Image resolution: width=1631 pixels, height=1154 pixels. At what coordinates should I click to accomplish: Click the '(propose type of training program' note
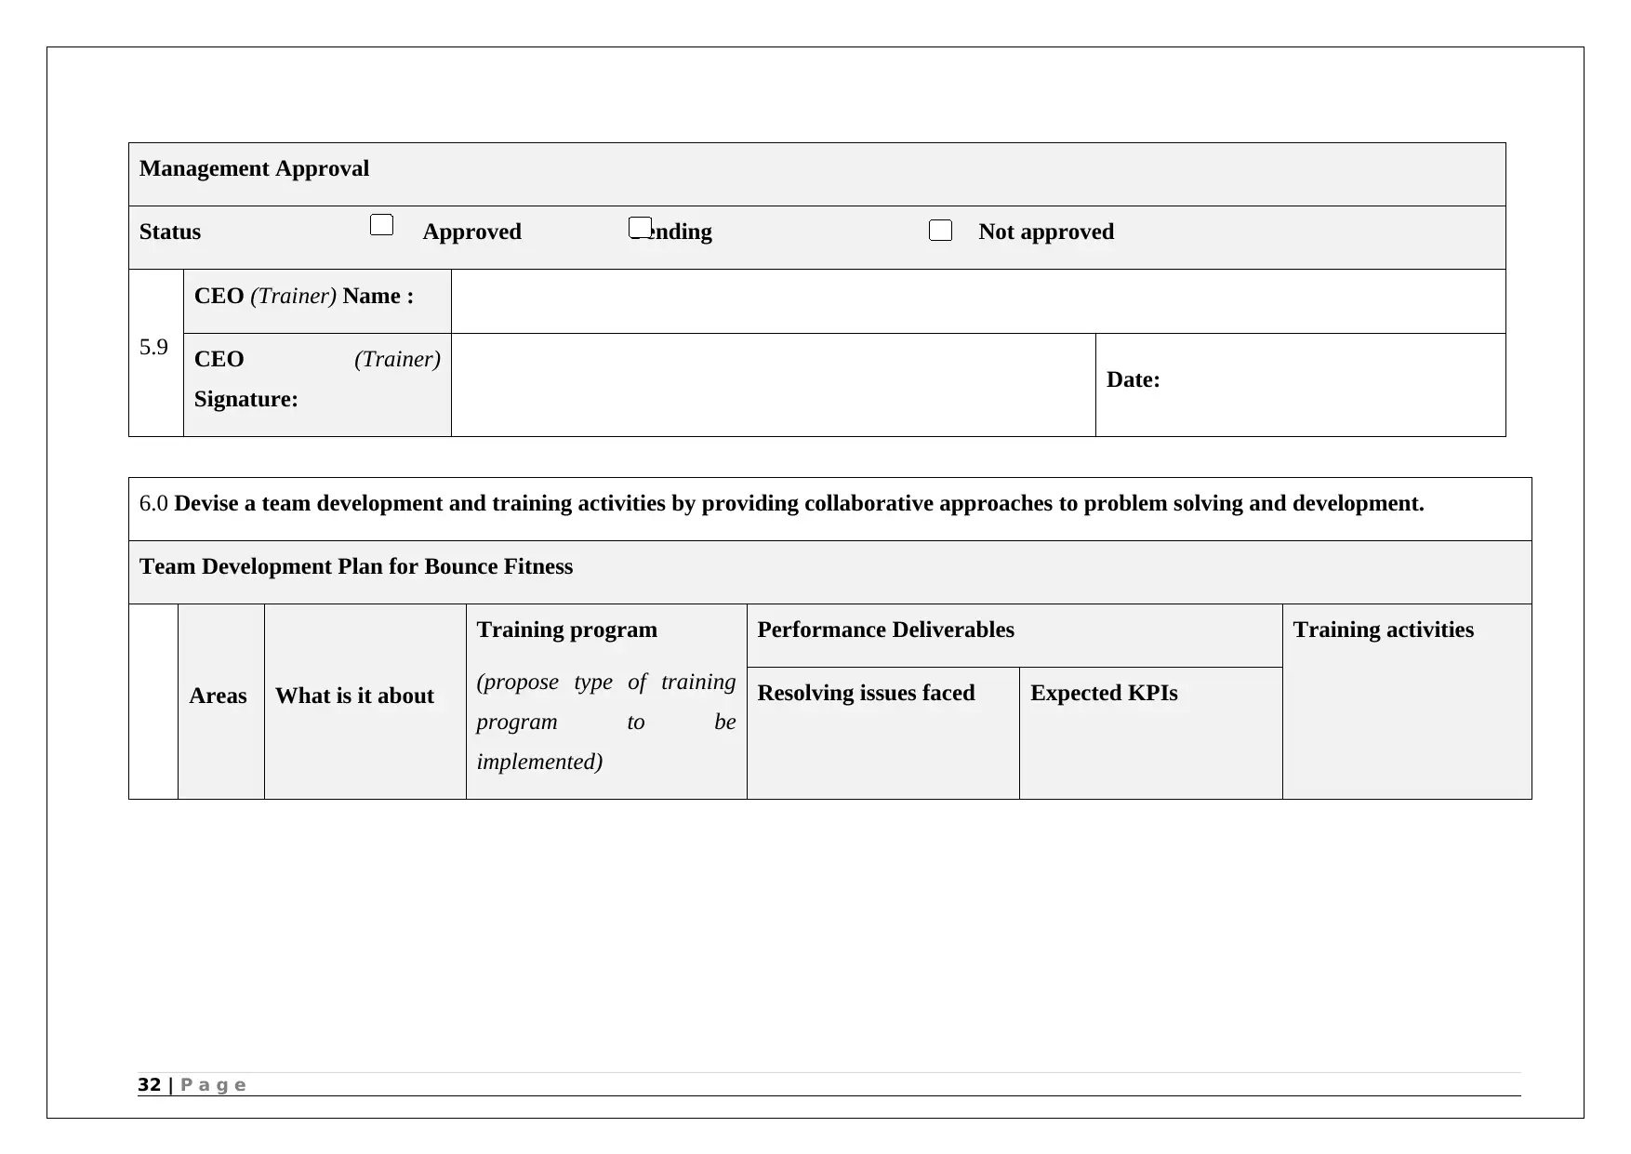(606, 722)
